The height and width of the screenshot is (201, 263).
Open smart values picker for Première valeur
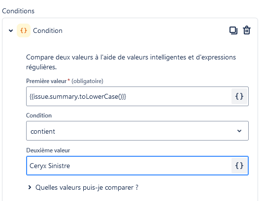(239, 96)
